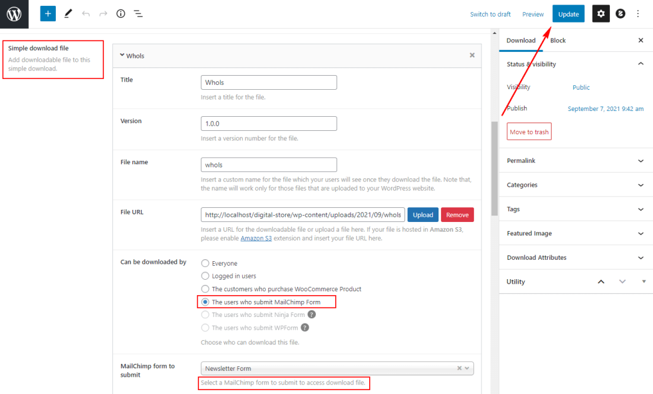Click the Version input field
Screen dimensions: 653x394
coord(268,124)
